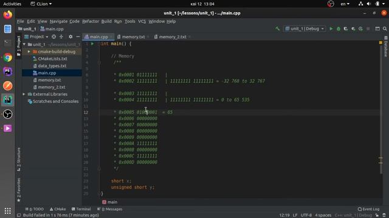Toggle the 1: Project tool window
This screenshot has height=218, width=389.
pos(19,45)
